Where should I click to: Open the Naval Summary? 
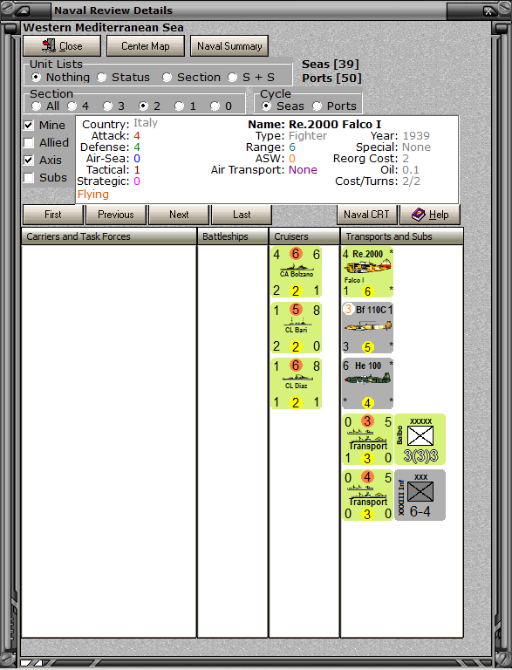coord(229,46)
